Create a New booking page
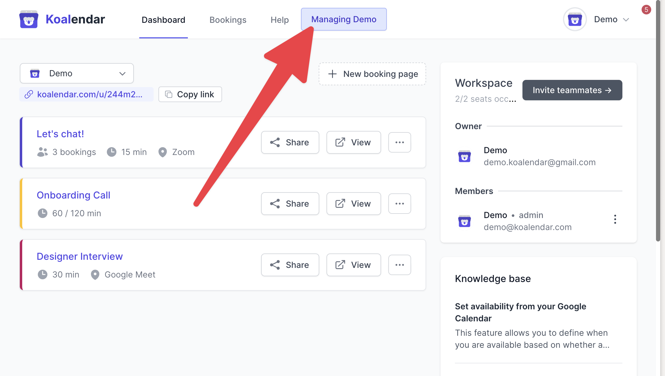Screen dimensions: 665x376 pyautogui.click(x=372, y=74)
